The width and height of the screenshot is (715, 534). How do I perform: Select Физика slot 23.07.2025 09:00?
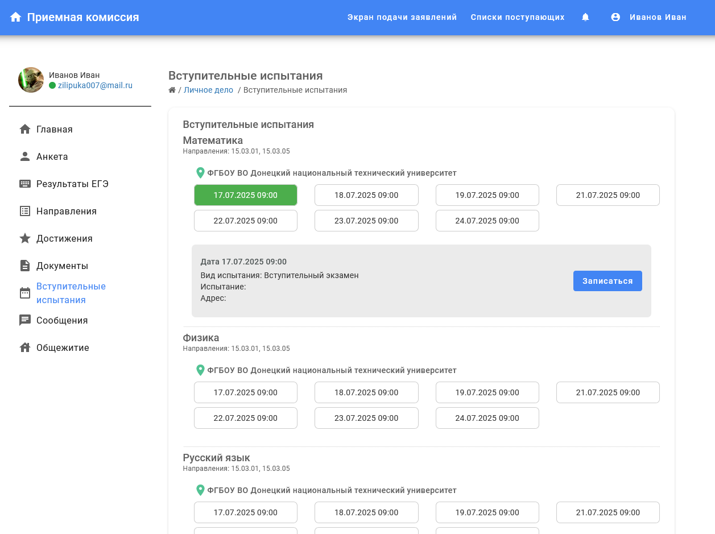(x=366, y=418)
